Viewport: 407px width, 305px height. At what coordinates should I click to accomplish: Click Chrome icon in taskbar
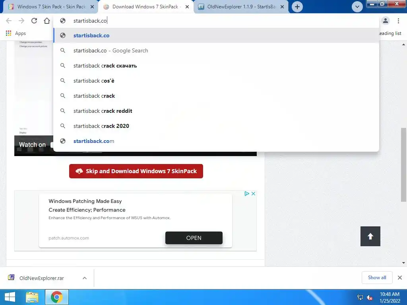click(57, 297)
